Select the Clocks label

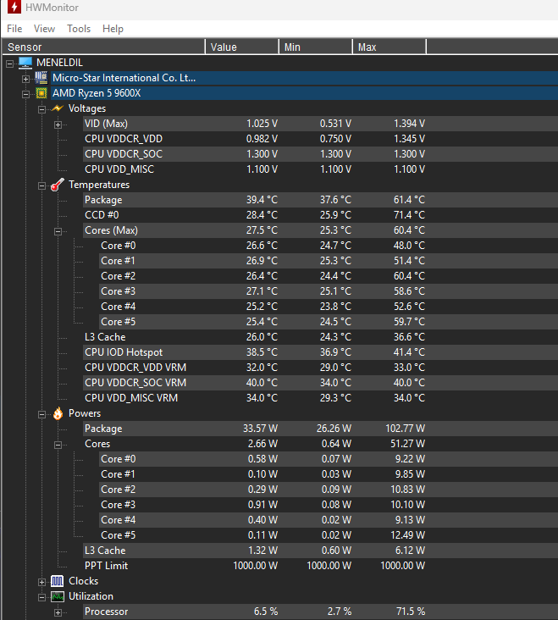[x=83, y=581]
